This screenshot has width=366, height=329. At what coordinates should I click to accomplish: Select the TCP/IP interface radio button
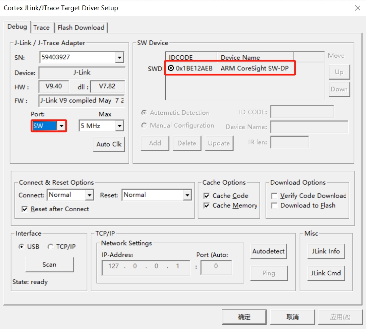pyautogui.click(x=51, y=247)
